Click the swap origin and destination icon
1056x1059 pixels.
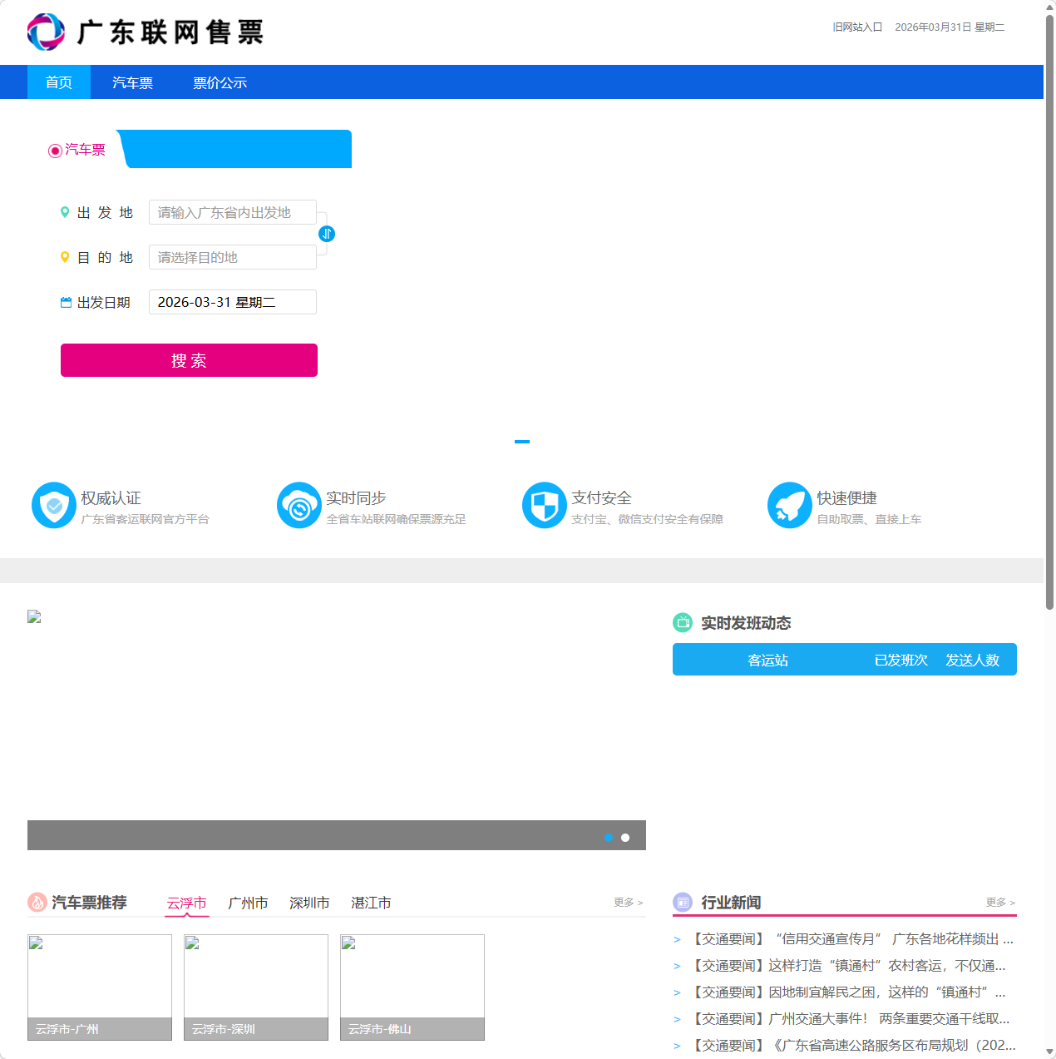point(326,234)
